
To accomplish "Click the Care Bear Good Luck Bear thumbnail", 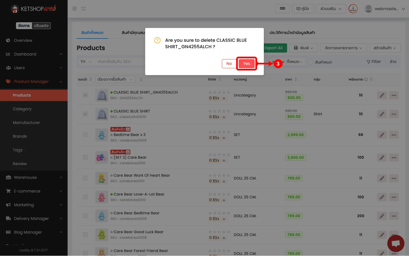I will pyautogui.click(x=102, y=235).
